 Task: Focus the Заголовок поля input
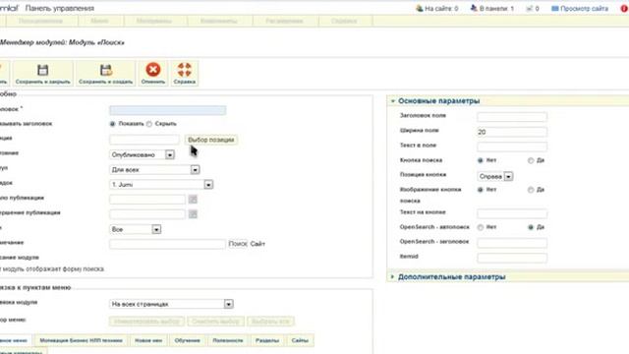[x=512, y=117]
